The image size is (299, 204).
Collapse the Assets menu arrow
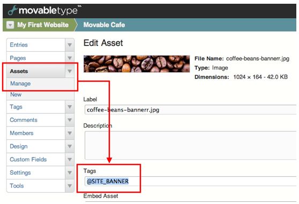70,71
